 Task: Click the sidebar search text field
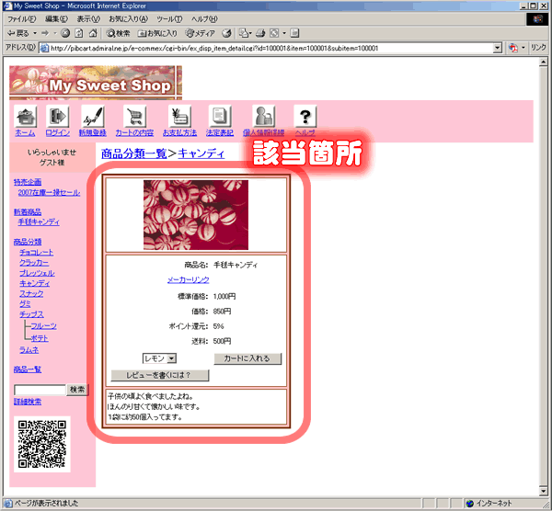[x=40, y=390]
